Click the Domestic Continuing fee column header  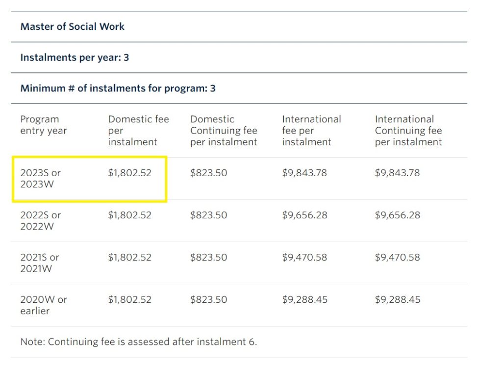[224, 131]
